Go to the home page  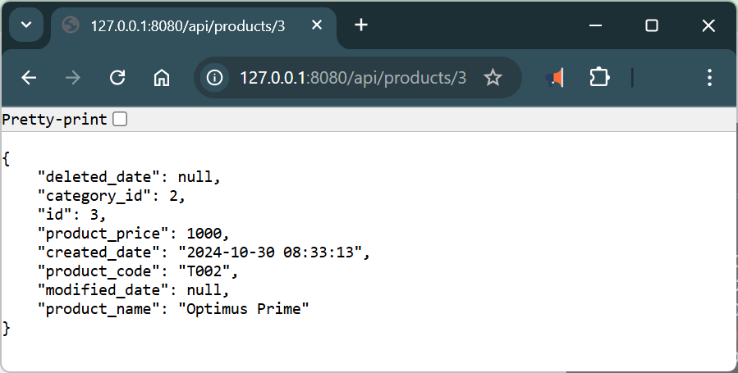[x=162, y=78]
